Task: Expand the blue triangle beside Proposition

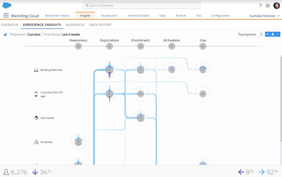Action: pos(5,35)
